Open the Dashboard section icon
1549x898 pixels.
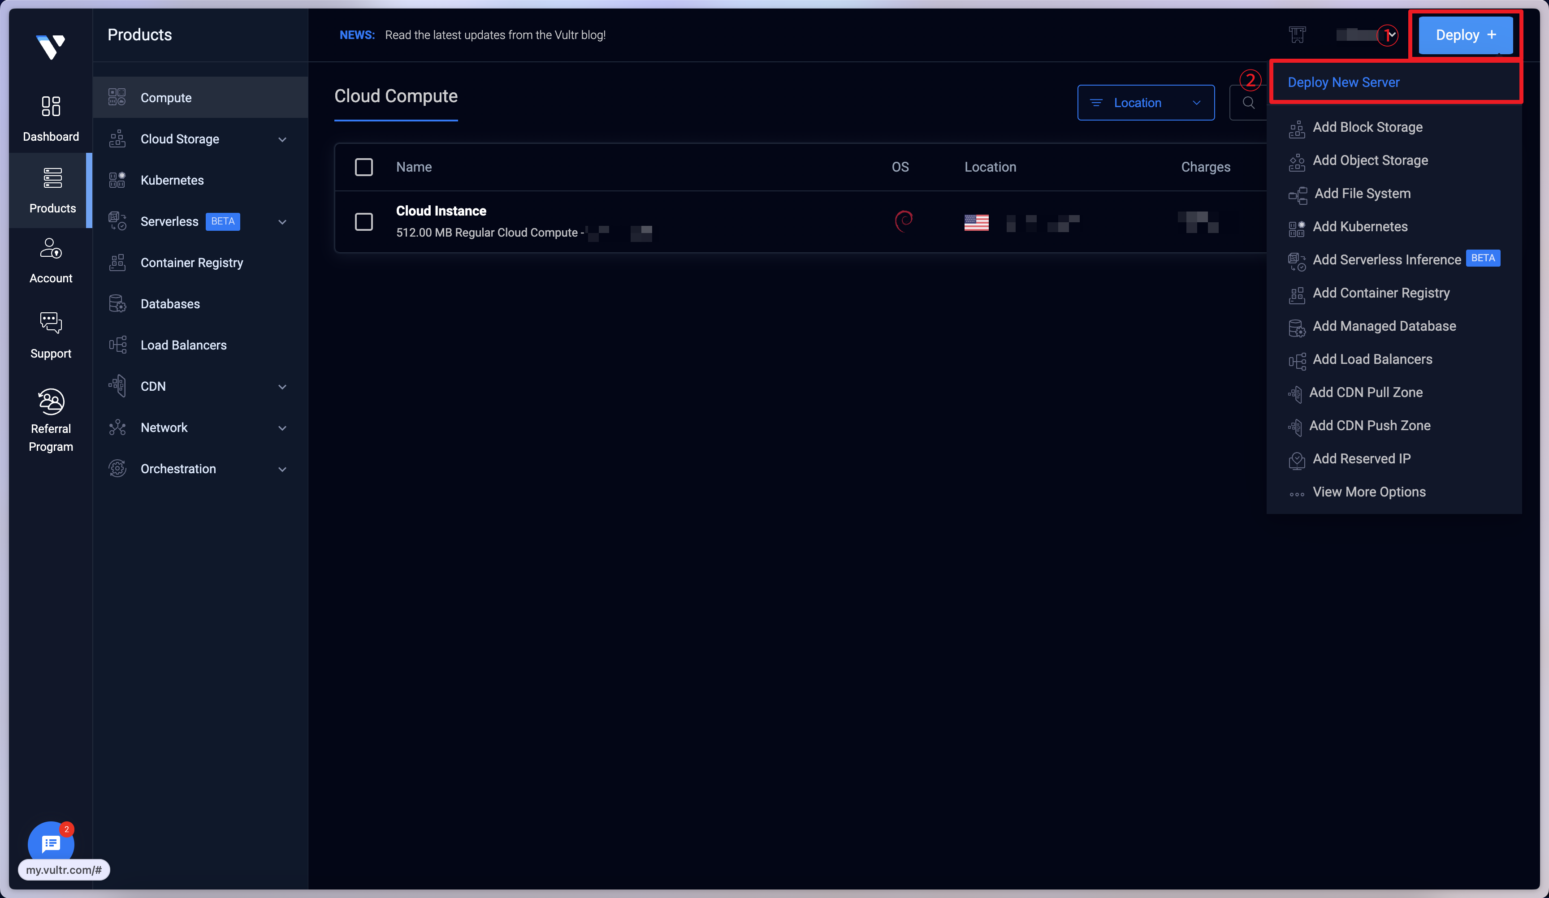pos(50,106)
